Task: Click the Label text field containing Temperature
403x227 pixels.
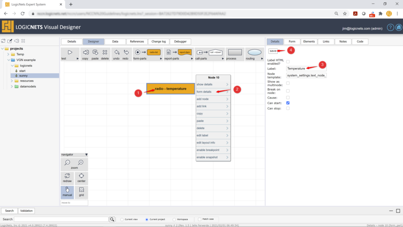Action: pyautogui.click(x=306, y=68)
